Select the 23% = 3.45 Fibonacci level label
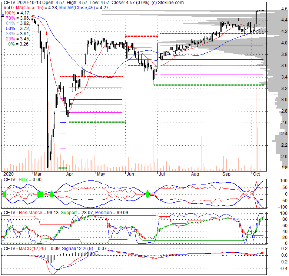Viewport: 289px width, 276px height. click(x=18, y=39)
